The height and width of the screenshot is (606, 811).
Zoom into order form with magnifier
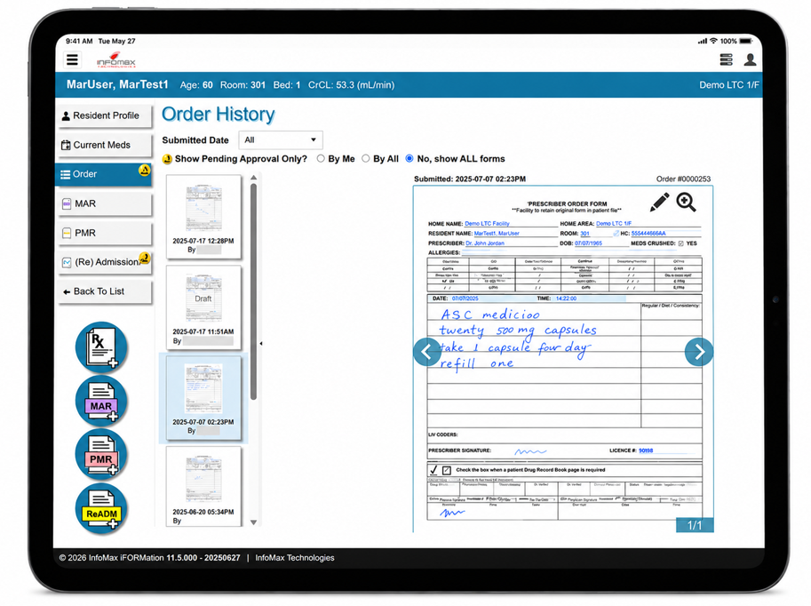click(x=687, y=202)
